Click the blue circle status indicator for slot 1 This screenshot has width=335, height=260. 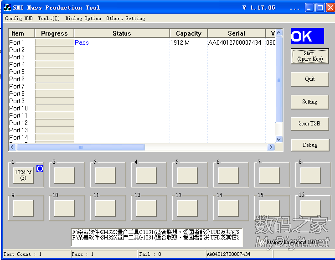tap(40, 169)
